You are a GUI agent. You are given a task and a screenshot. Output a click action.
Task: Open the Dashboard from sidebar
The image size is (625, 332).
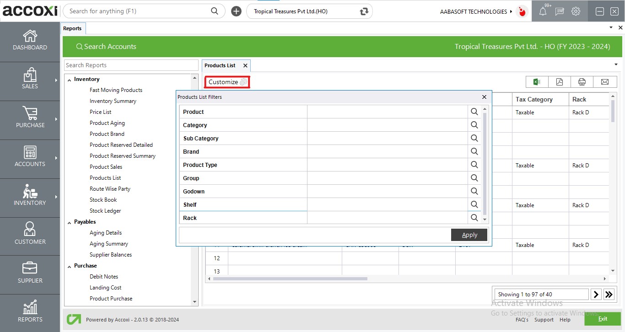(x=30, y=40)
